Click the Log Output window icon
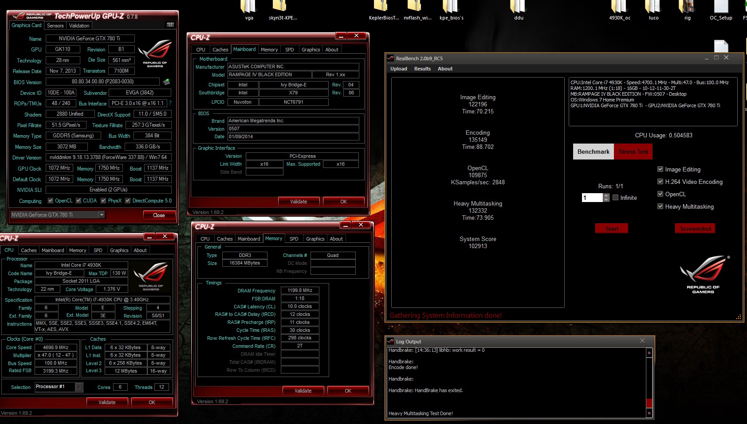This screenshot has width=747, height=424. click(390, 341)
